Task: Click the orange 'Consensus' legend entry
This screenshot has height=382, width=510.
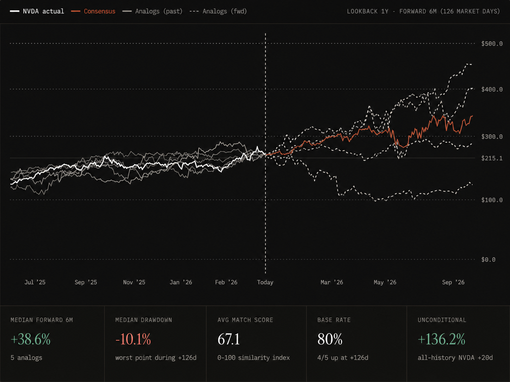Action: pos(93,11)
